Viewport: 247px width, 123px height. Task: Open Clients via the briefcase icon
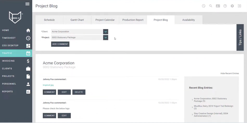coord(28,69)
